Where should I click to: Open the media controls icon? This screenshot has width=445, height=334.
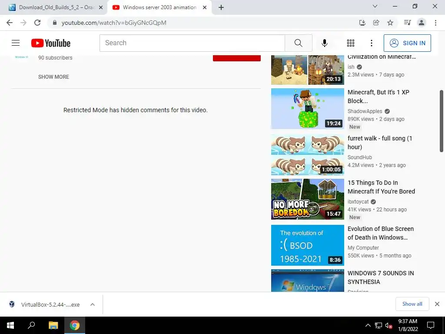pyautogui.click(x=407, y=23)
